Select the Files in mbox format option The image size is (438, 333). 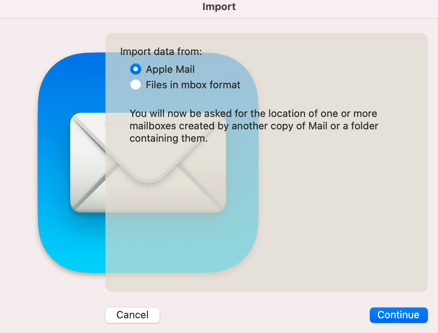tap(135, 84)
